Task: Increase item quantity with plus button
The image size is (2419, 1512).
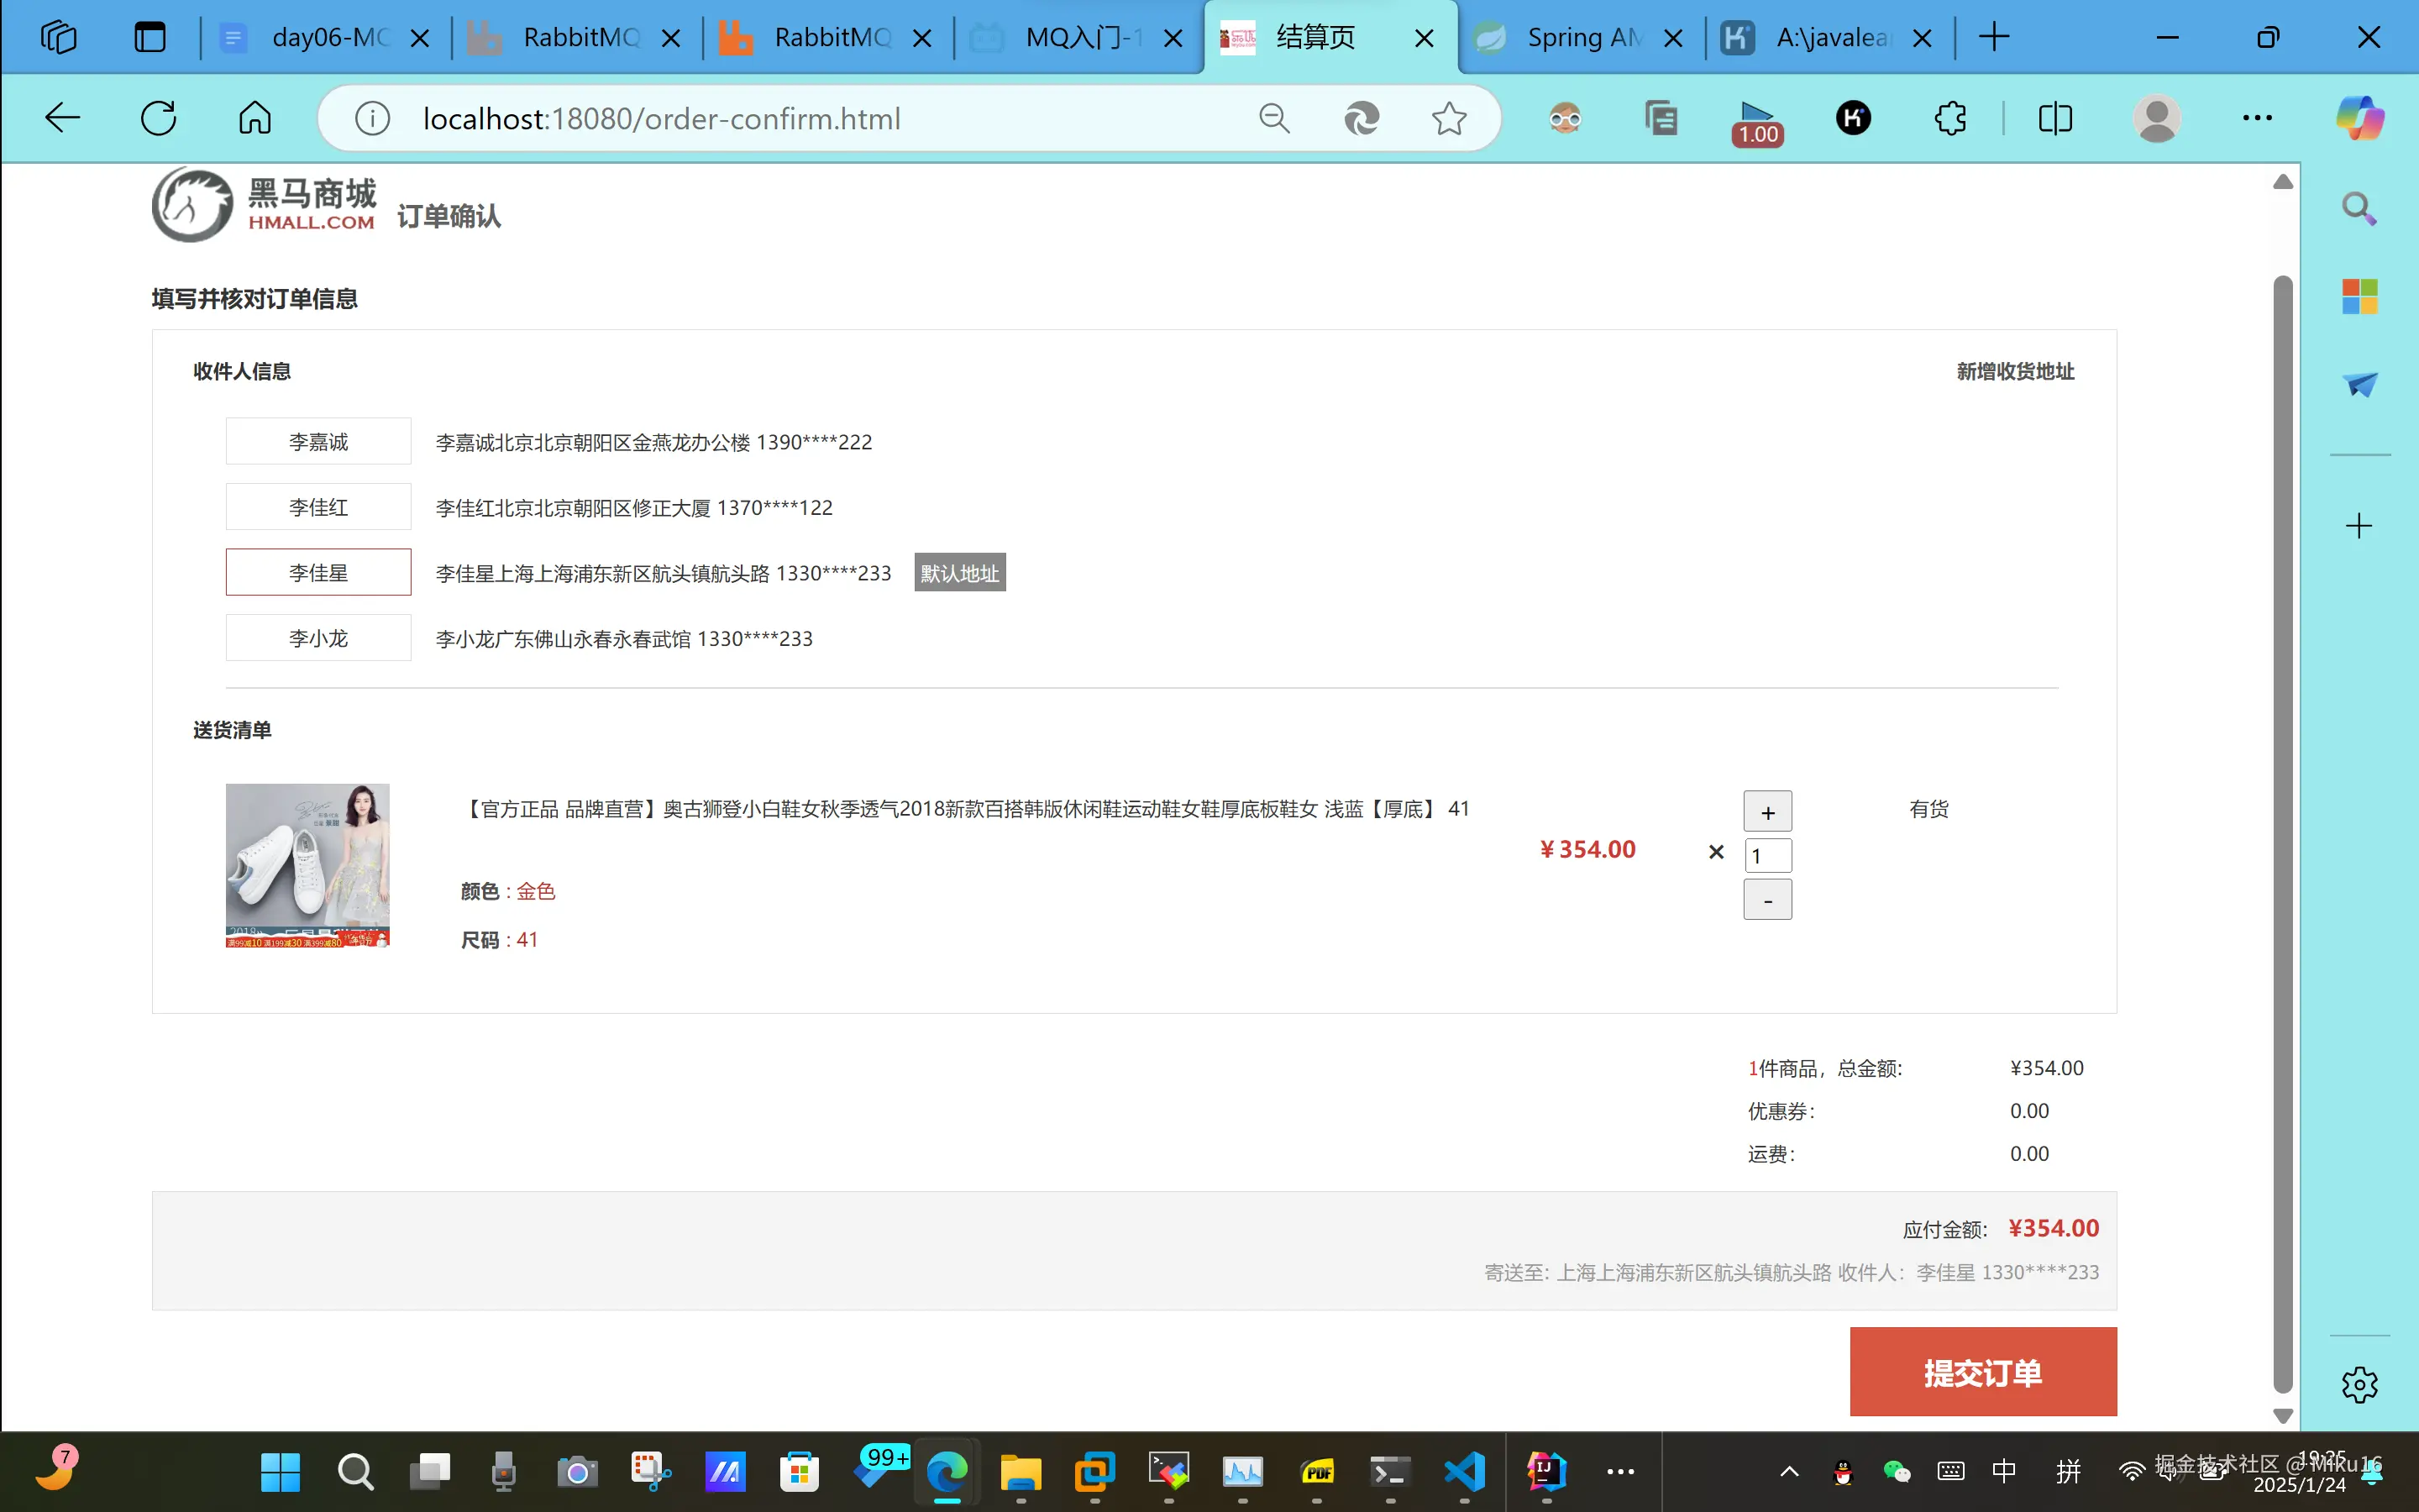Action: tap(1767, 812)
